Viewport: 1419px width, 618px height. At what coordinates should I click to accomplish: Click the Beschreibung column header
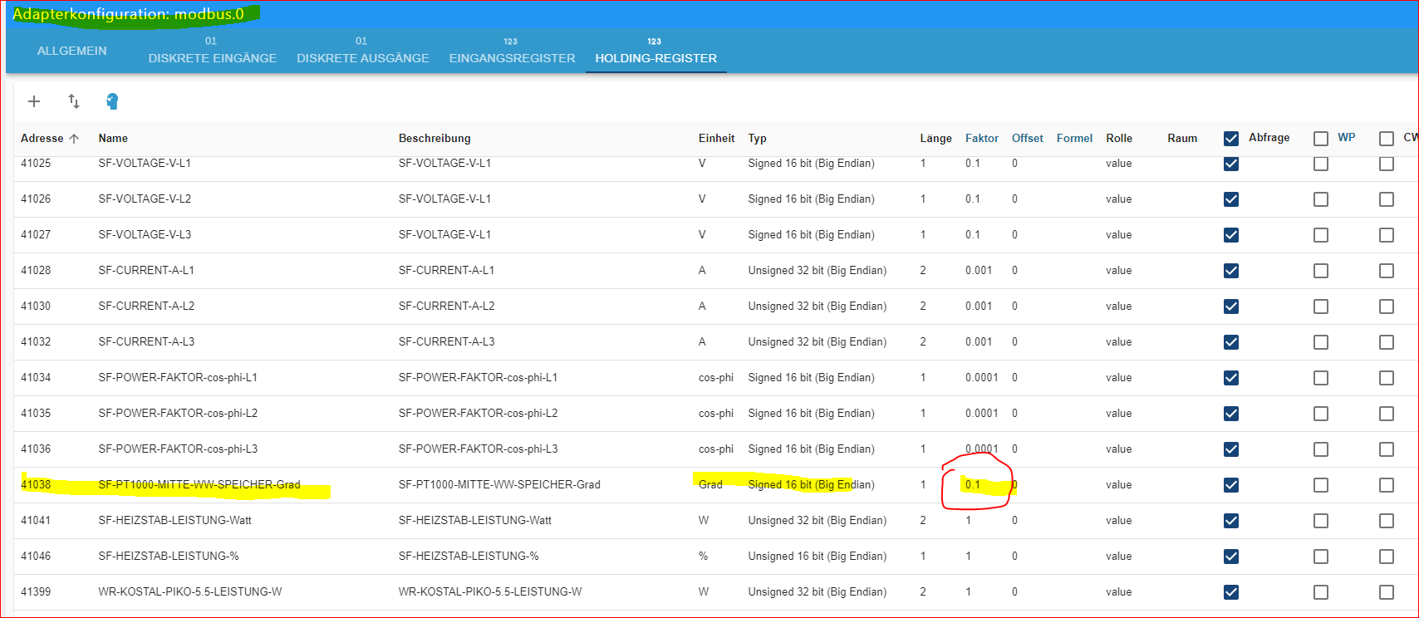click(435, 138)
